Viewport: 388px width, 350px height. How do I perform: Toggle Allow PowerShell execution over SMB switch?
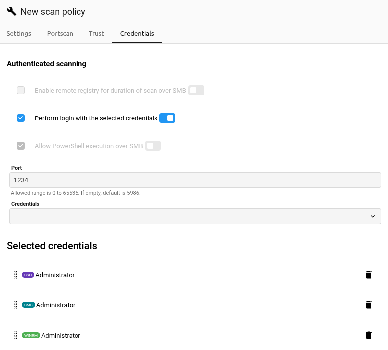pyautogui.click(x=153, y=146)
